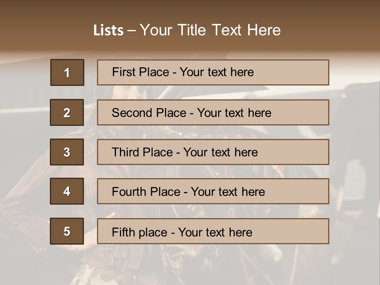Image resolution: width=380 pixels, height=285 pixels.
Task: Click the words 'First Place' in list
Action: point(141,72)
